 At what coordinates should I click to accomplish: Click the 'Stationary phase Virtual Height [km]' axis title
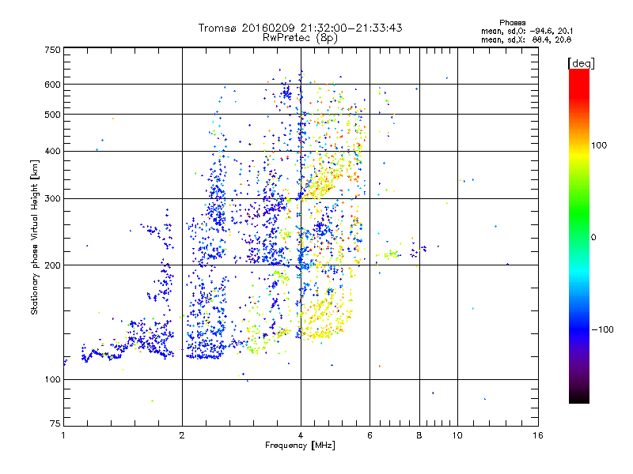click(x=35, y=238)
